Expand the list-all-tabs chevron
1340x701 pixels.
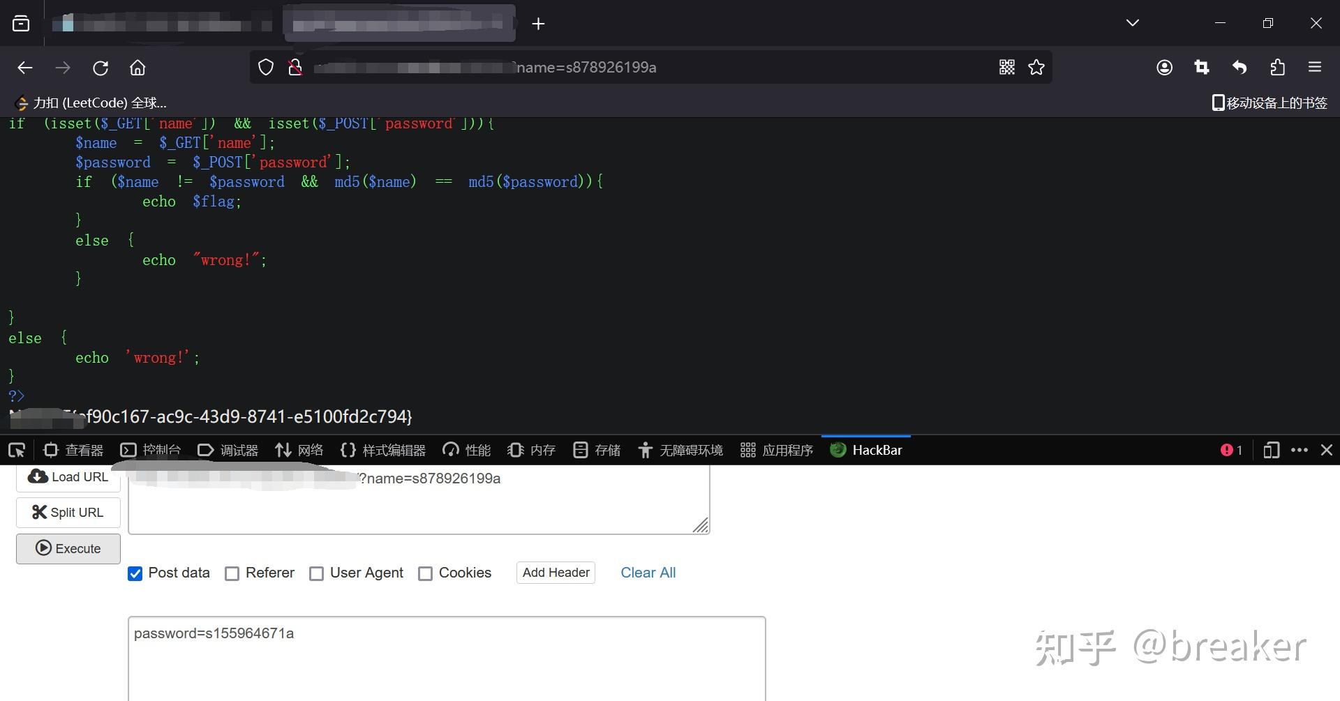(1132, 22)
